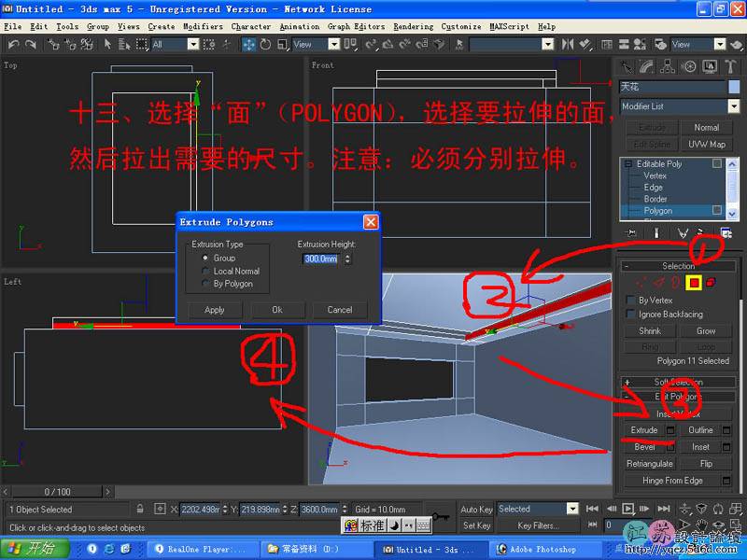
Task: Open the Select by Name tool
Action: tap(124, 45)
